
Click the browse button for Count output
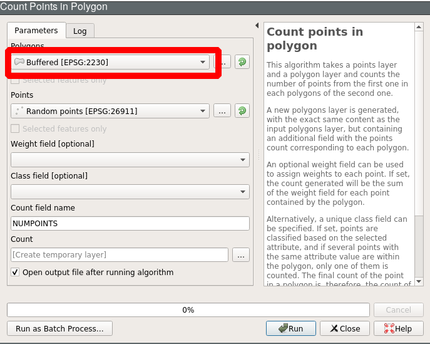[x=240, y=254]
